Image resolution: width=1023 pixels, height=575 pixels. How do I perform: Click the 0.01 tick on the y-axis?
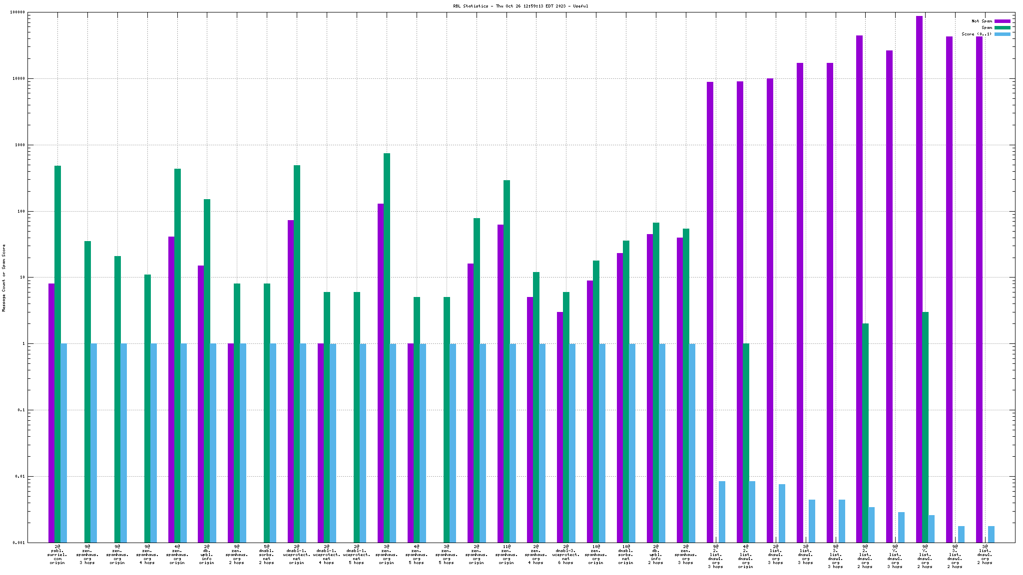(x=20, y=476)
